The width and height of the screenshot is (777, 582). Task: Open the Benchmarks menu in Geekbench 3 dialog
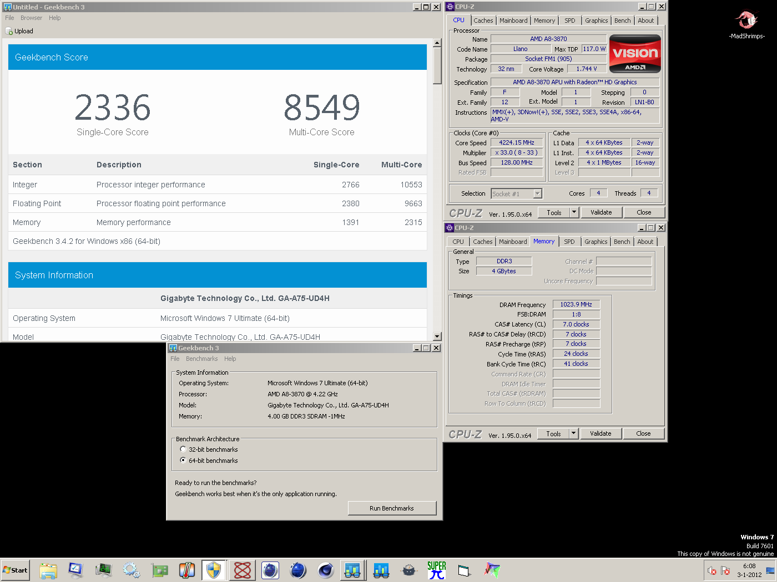pos(202,359)
